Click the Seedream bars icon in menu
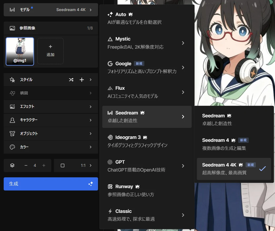Viewport: 275px width, 231px height. pos(110,113)
